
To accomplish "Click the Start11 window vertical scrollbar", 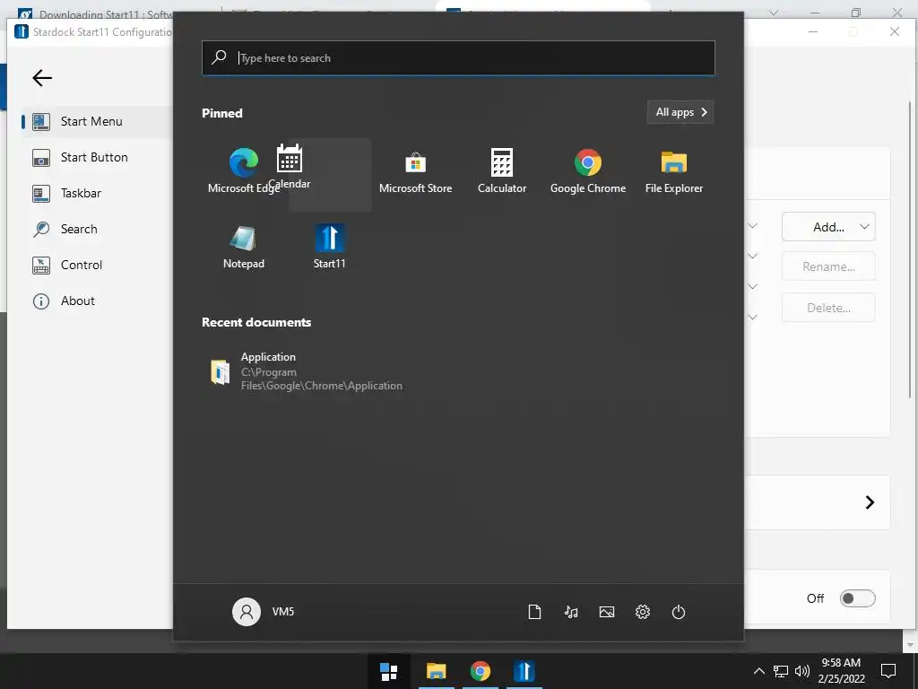I will [x=910, y=251].
